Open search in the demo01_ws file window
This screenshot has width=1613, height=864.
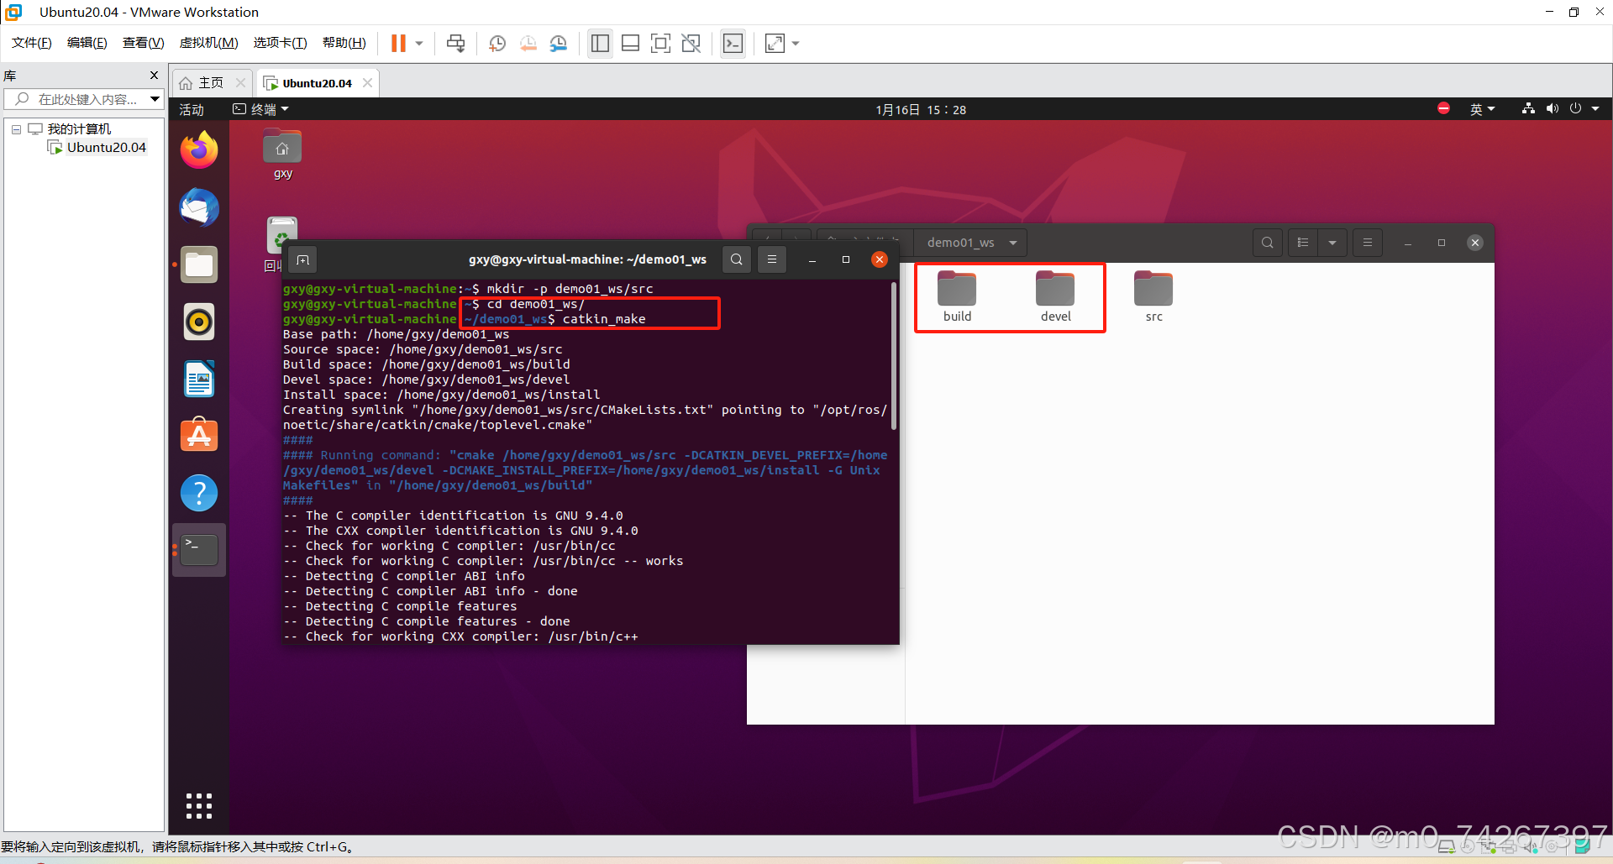pos(1268,243)
